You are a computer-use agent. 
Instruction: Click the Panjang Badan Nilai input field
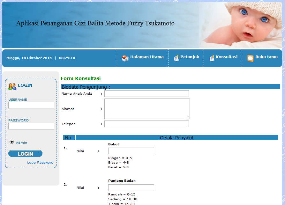(x=131, y=187)
